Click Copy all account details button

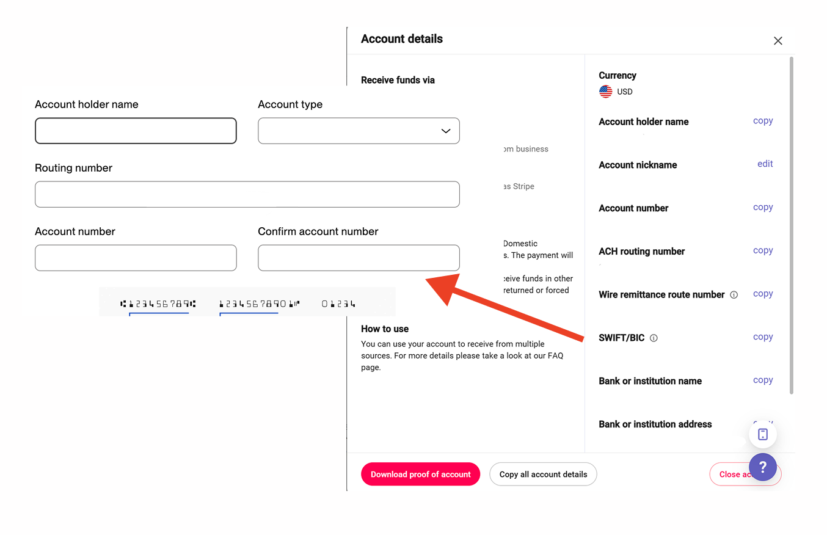point(543,474)
